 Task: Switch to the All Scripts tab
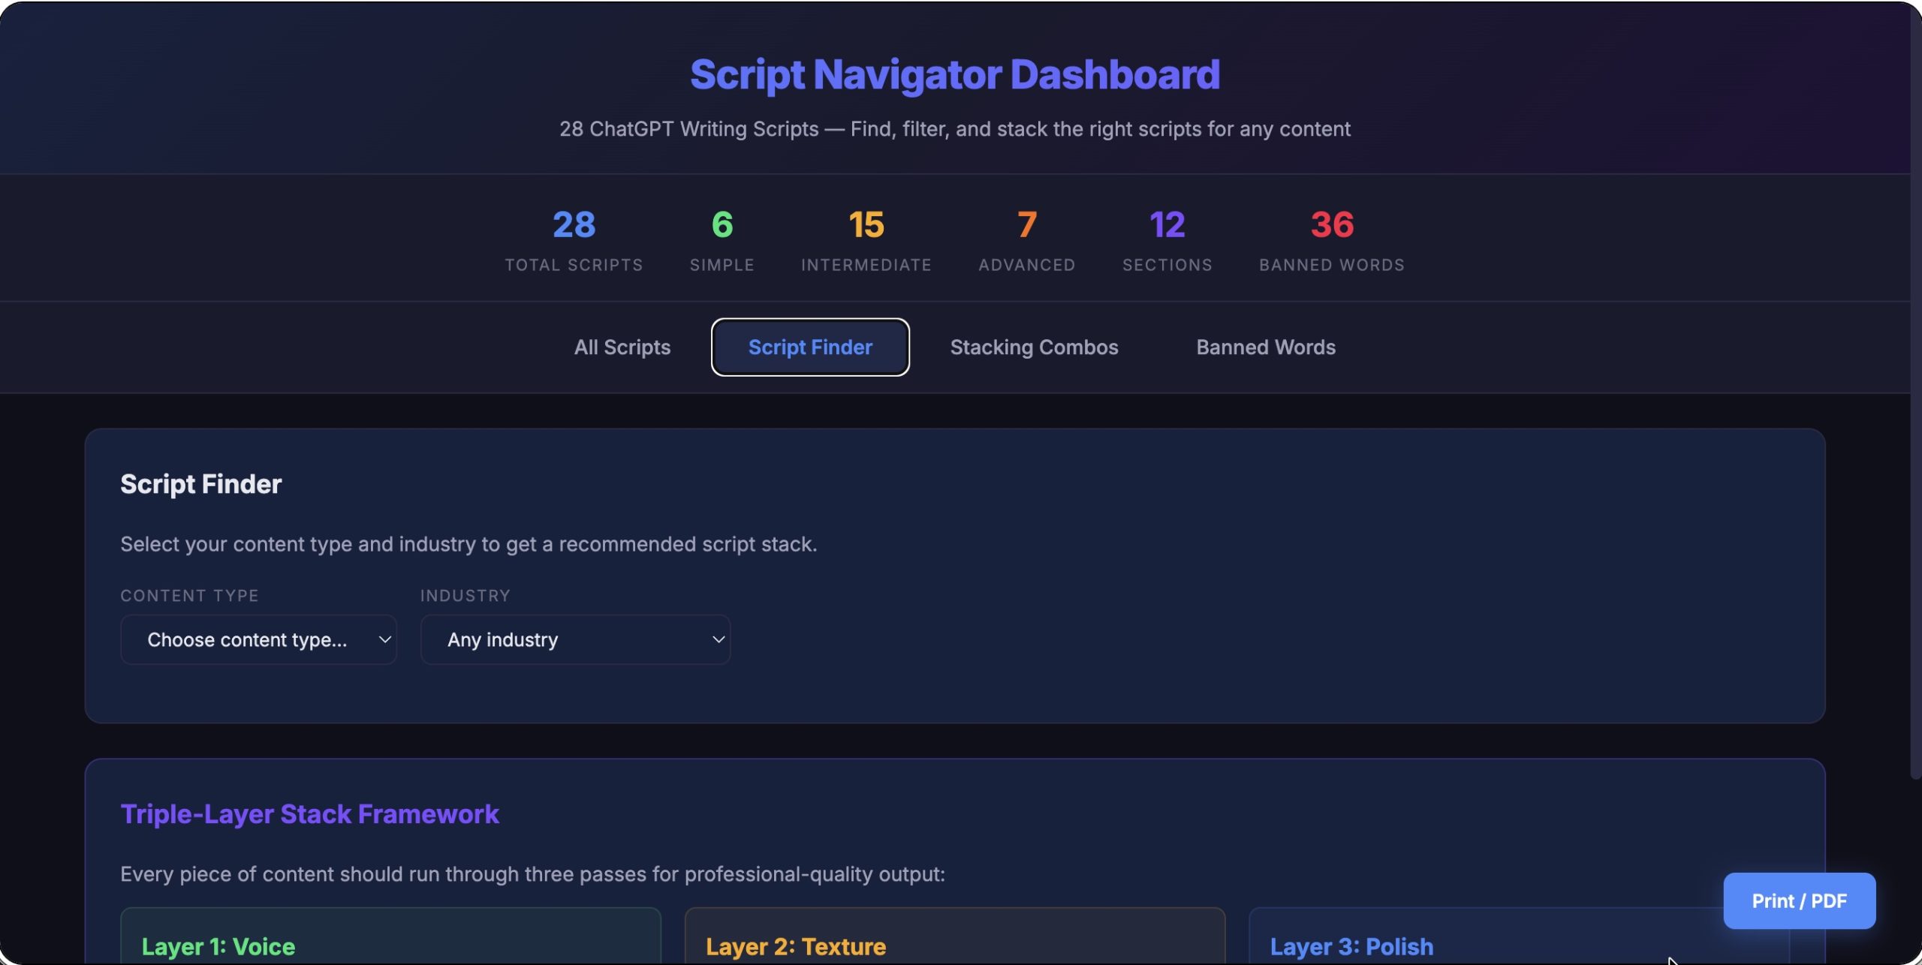click(x=622, y=347)
